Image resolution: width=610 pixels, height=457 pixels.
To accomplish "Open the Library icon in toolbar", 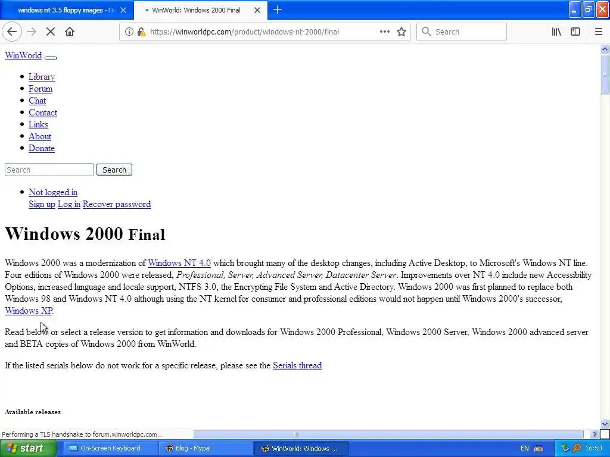I will click(556, 32).
